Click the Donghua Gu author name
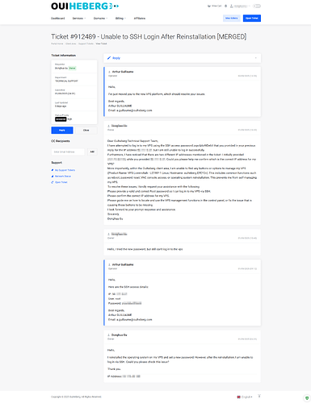This screenshot has width=311, height=403. tap(120, 335)
